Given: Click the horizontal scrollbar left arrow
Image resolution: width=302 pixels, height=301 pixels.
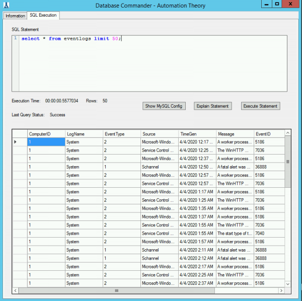Looking at the screenshot, I should [15, 290].
